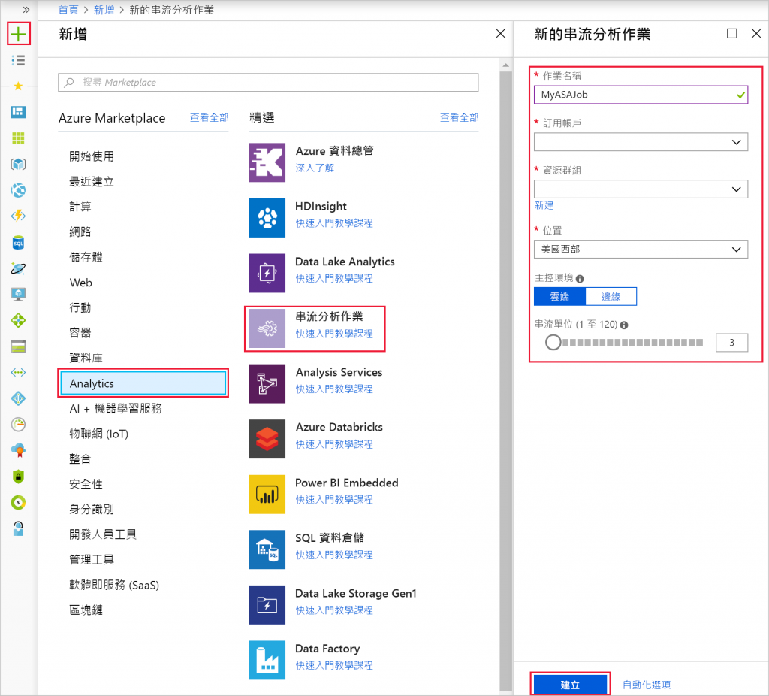Click 首頁 in the breadcrumb
Viewport: 769px width, 696px height.
68,10
